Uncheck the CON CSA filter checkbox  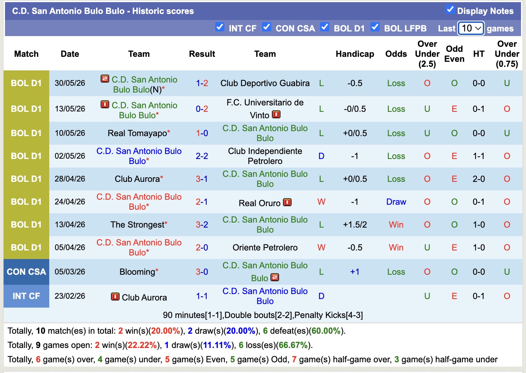(x=267, y=27)
